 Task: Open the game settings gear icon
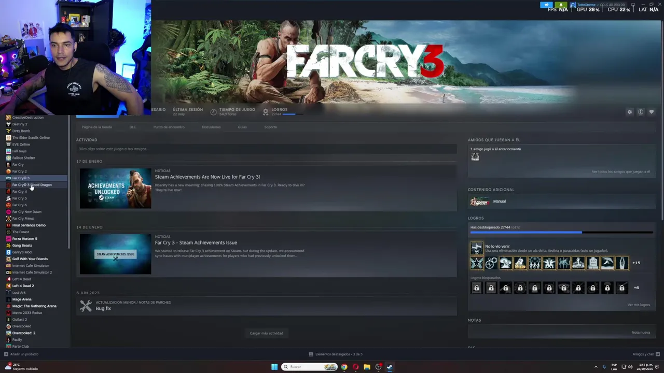(630, 112)
